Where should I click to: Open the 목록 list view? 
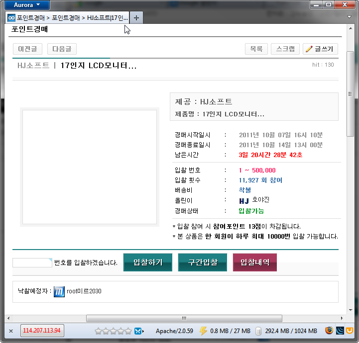click(x=256, y=49)
